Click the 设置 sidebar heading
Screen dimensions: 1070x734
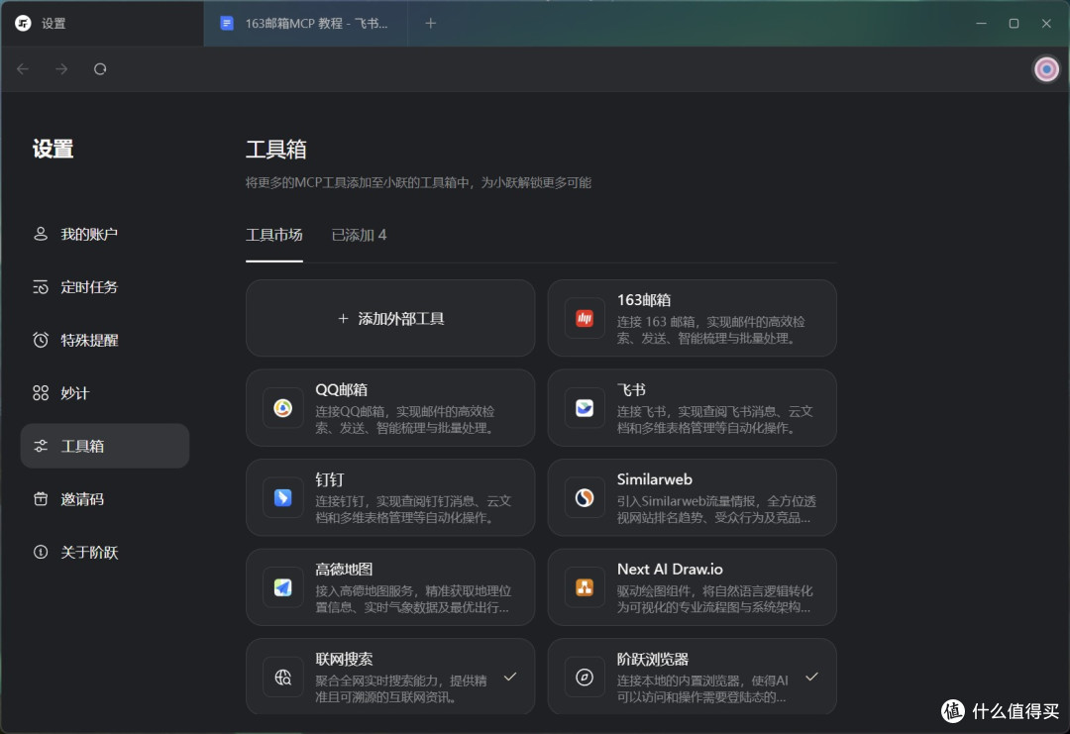[x=53, y=149]
